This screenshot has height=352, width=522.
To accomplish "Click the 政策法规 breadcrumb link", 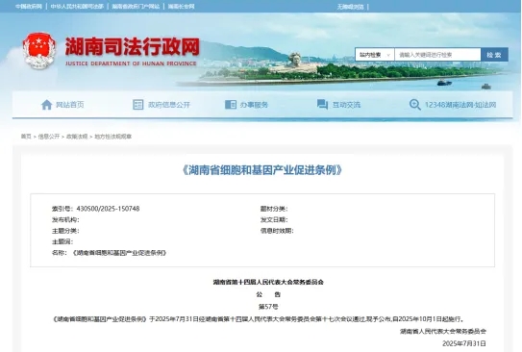I will [77, 137].
